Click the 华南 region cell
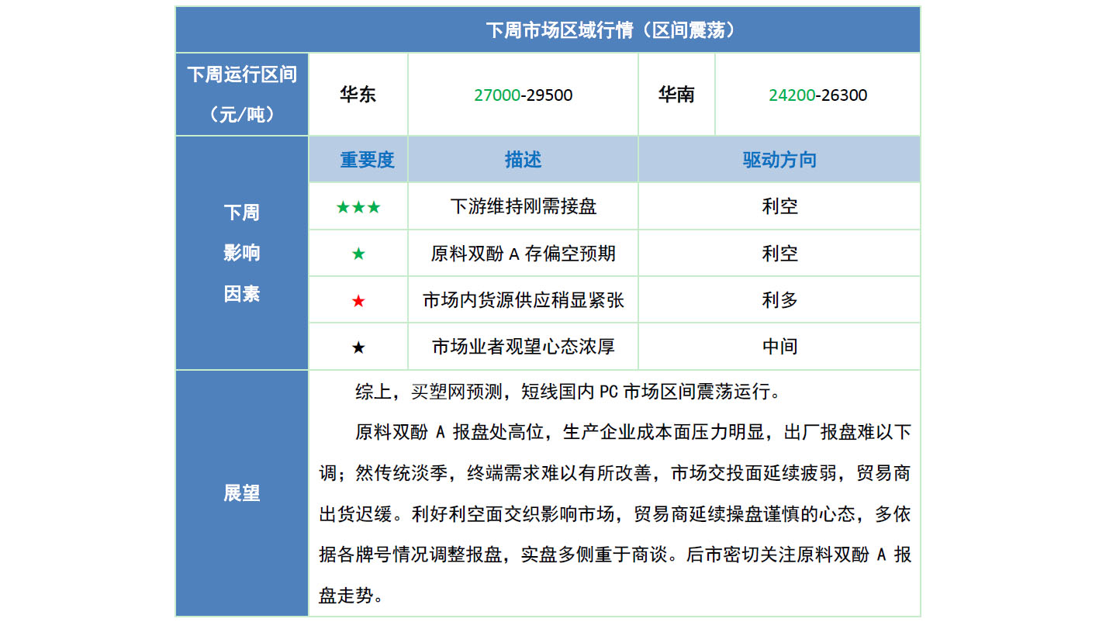Viewport: 1106px width, 622px height. pyautogui.click(x=676, y=95)
